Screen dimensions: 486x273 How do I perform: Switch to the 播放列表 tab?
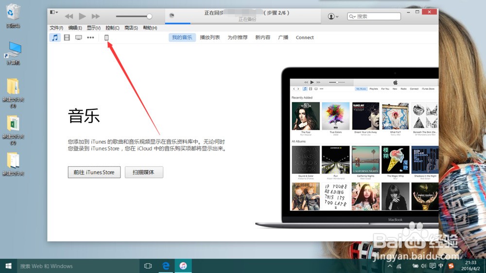click(210, 37)
